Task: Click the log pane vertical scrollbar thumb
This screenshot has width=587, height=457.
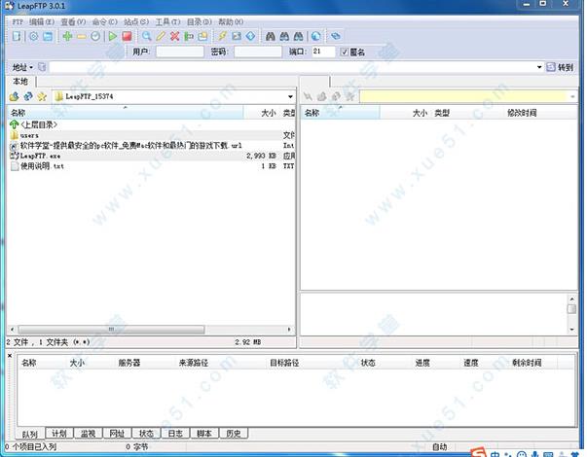Action: tap(571, 309)
